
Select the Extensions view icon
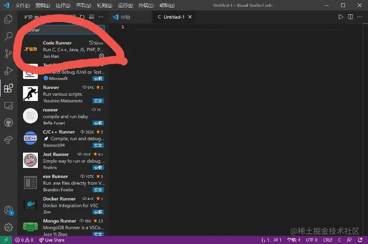pos(9,88)
